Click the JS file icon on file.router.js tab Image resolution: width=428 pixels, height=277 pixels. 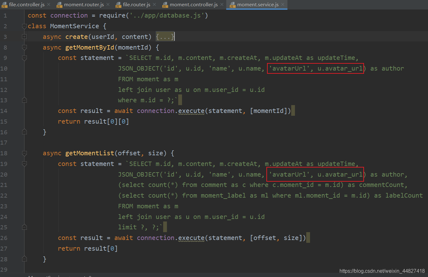119,5
